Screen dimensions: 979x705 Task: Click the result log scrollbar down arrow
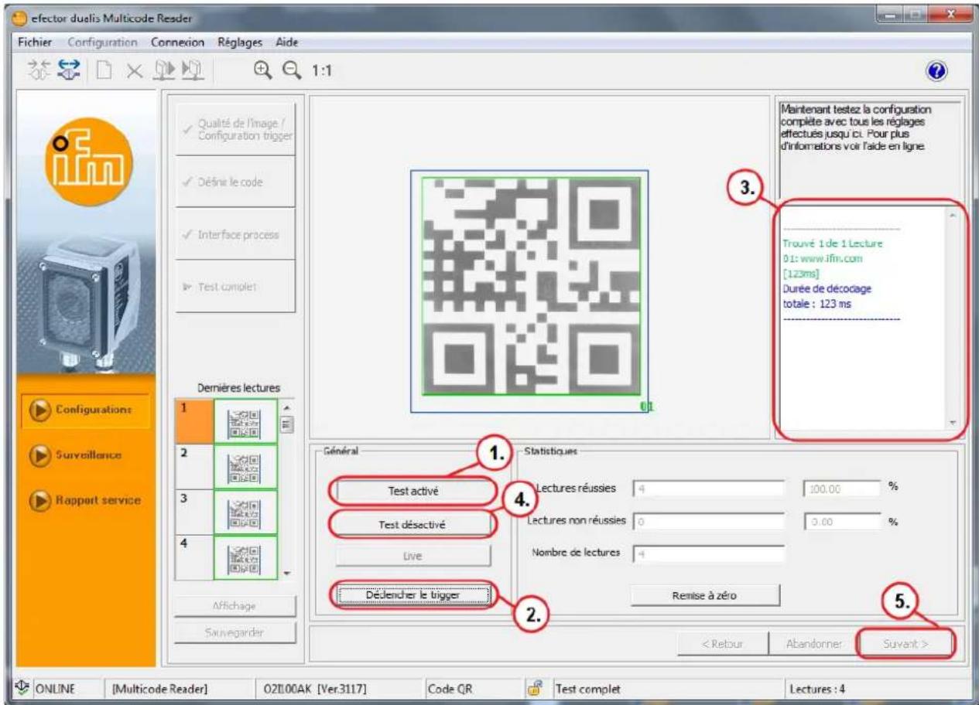pyautogui.click(x=952, y=423)
